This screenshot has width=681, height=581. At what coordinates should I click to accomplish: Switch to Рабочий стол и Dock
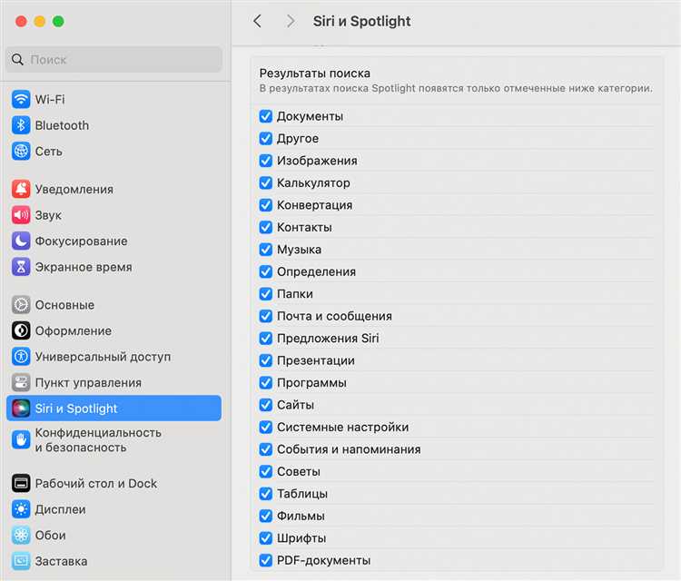point(95,484)
